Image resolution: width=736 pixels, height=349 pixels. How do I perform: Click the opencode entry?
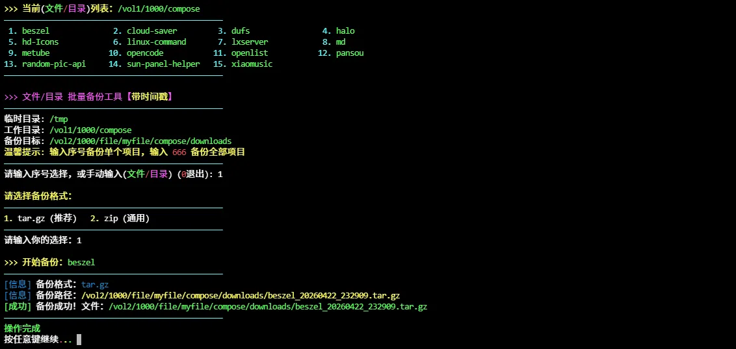(x=147, y=53)
